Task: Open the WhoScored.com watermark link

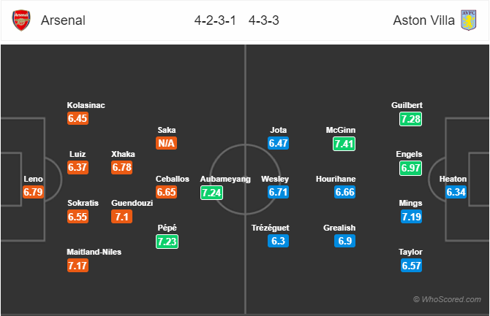Action: [447, 299]
